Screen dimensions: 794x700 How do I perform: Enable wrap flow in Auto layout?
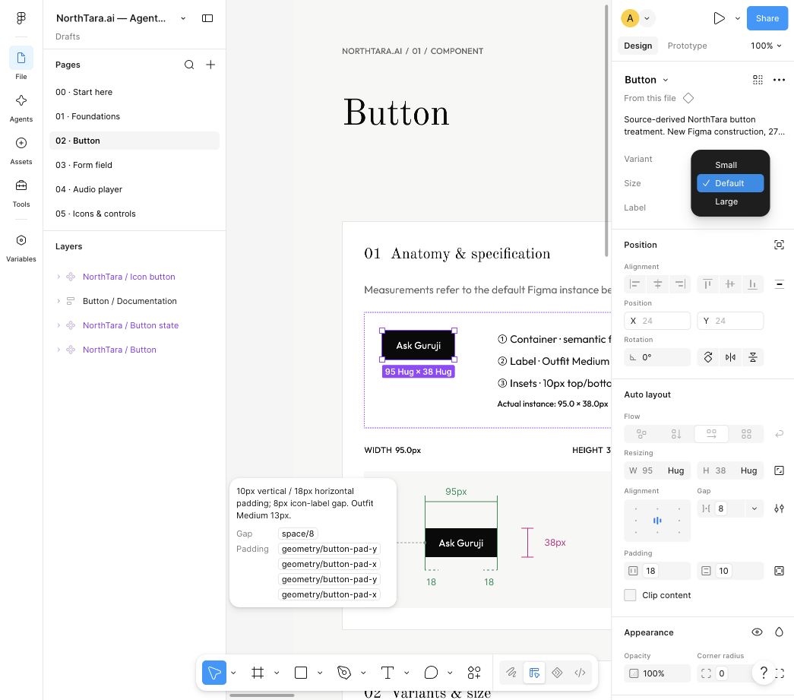click(x=780, y=433)
